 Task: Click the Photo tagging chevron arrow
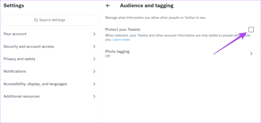(251, 53)
